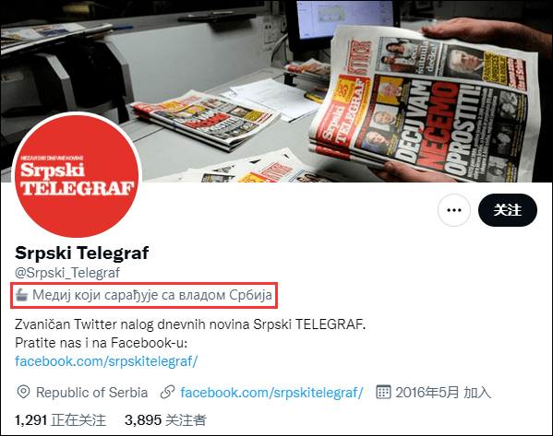
Task: Follow the account with the 关注 button
Action: click(x=508, y=210)
